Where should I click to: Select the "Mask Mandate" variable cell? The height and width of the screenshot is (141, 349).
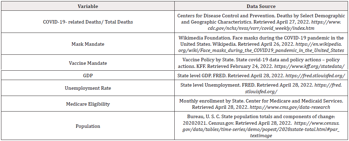tap(88, 44)
